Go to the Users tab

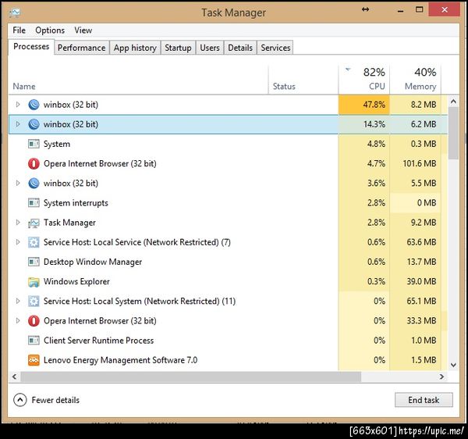click(210, 48)
